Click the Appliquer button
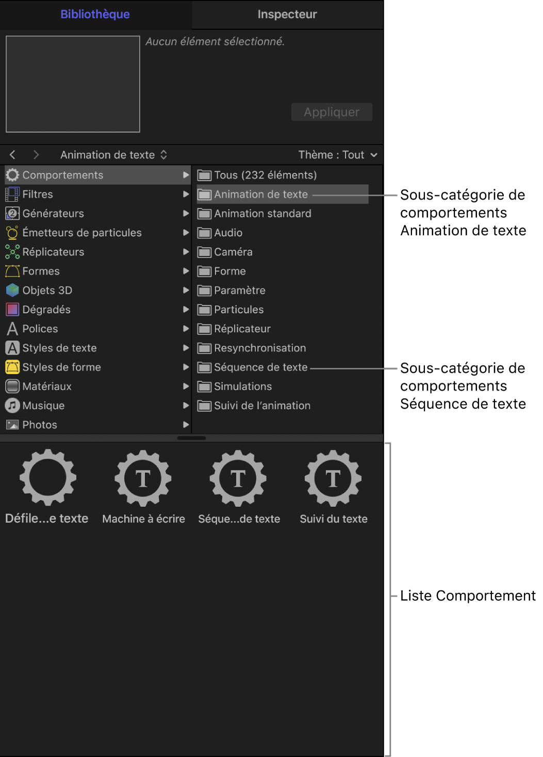The width and height of the screenshot is (543, 757). click(332, 112)
